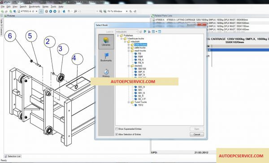Switch to Bookmarks pane in Select Book
The height and width of the screenshot is (163, 269).
click(x=106, y=57)
